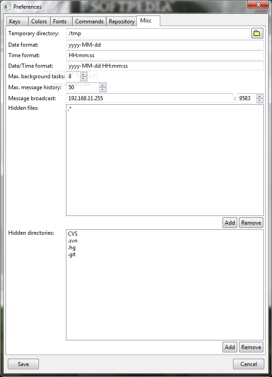Screen dimensions: 272x377
Task: Decrease message broadcast port number
Action: [x=260, y=100]
